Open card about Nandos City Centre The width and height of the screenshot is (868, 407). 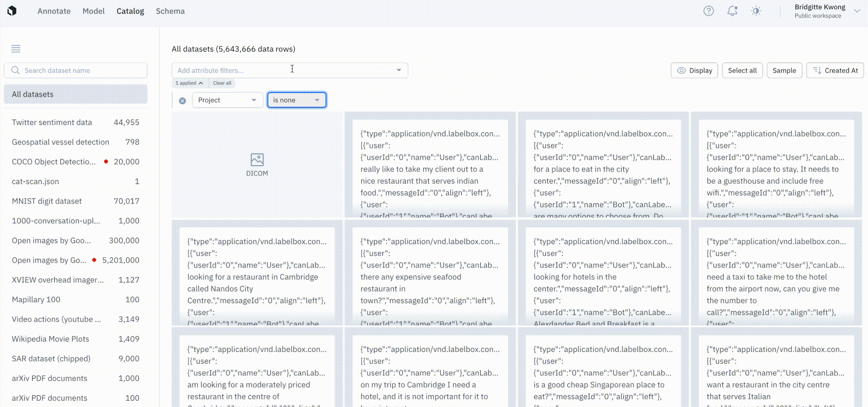(x=257, y=273)
